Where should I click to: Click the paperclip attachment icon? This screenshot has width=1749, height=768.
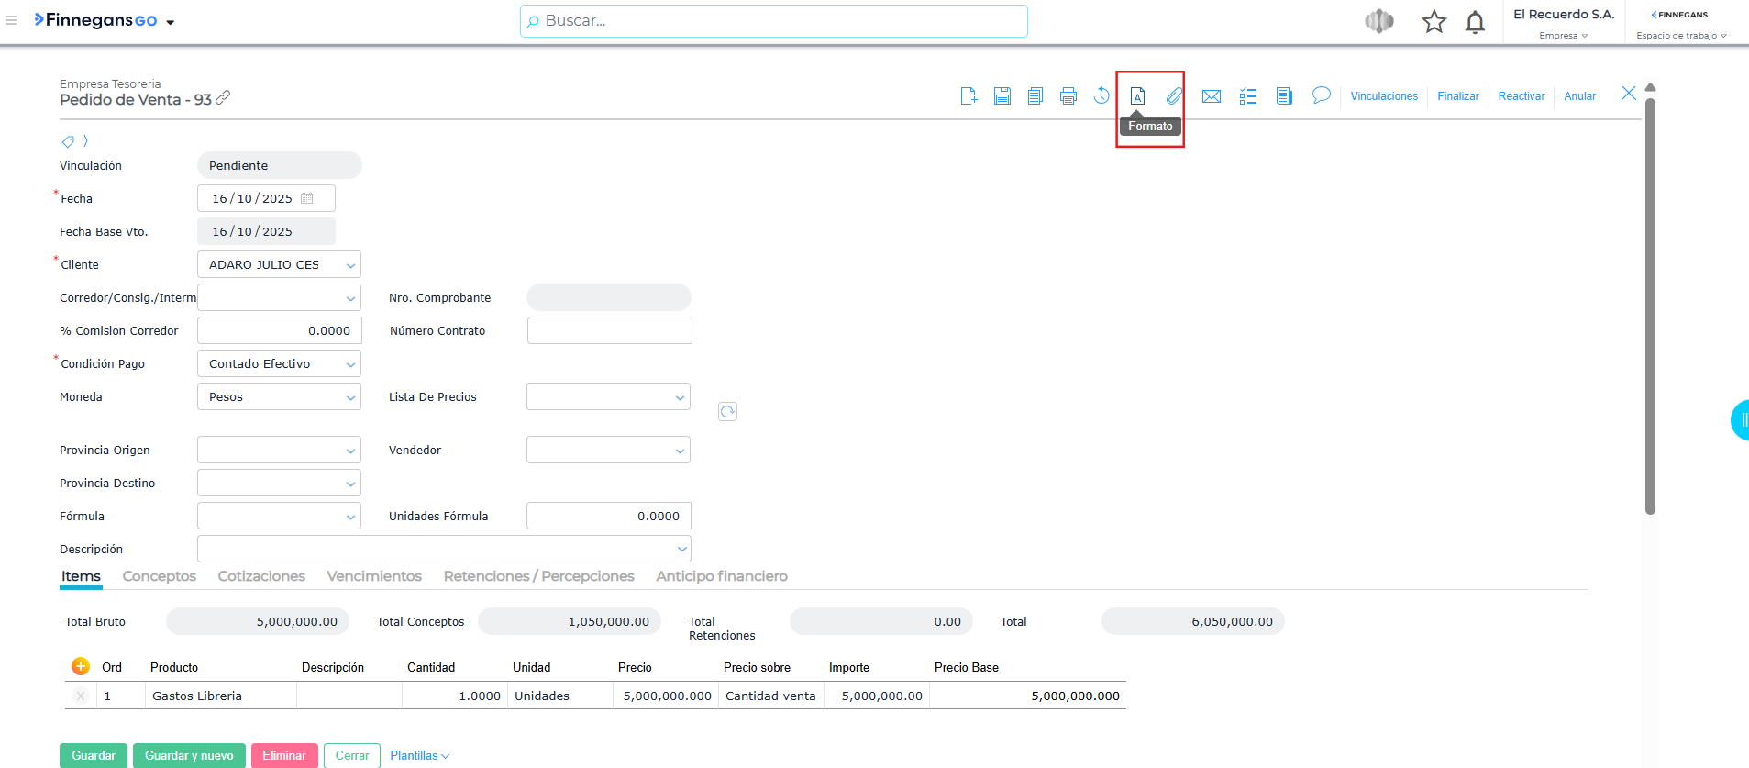tap(1174, 96)
